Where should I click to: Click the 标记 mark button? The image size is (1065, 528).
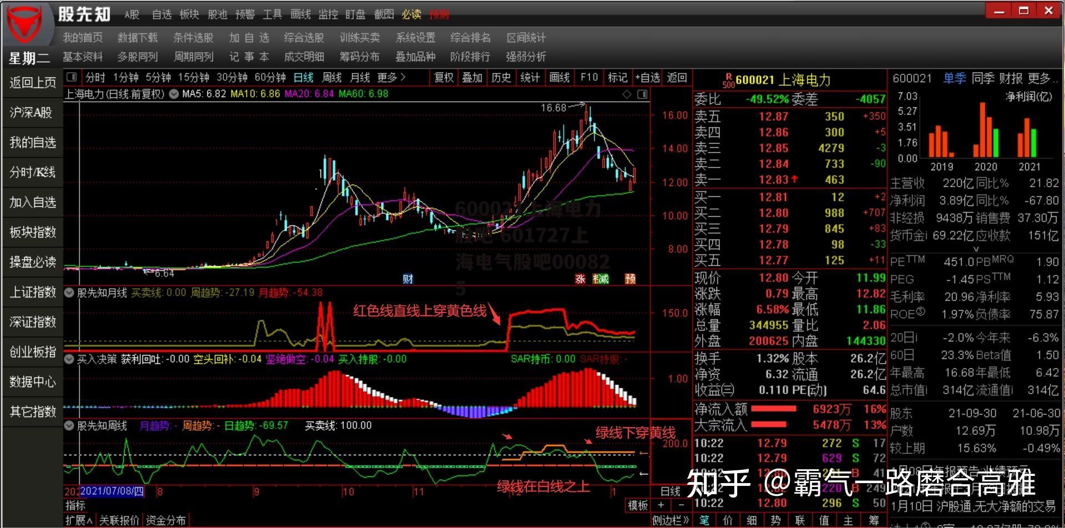[618, 78]
